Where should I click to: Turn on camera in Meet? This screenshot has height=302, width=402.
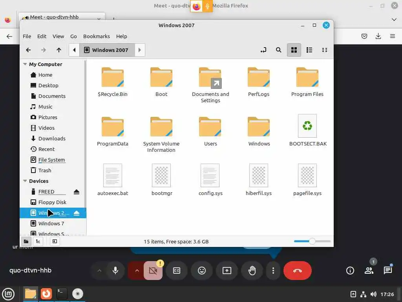[153, 271]
